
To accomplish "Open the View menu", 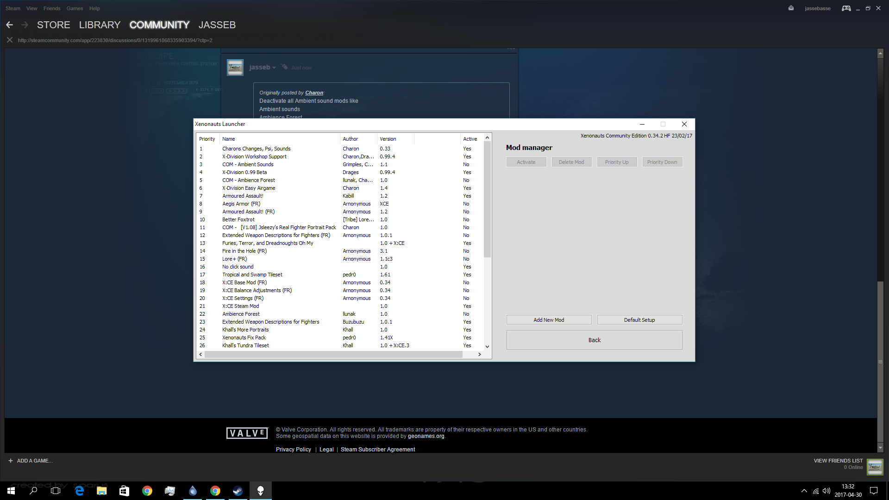I will (32, 8).
